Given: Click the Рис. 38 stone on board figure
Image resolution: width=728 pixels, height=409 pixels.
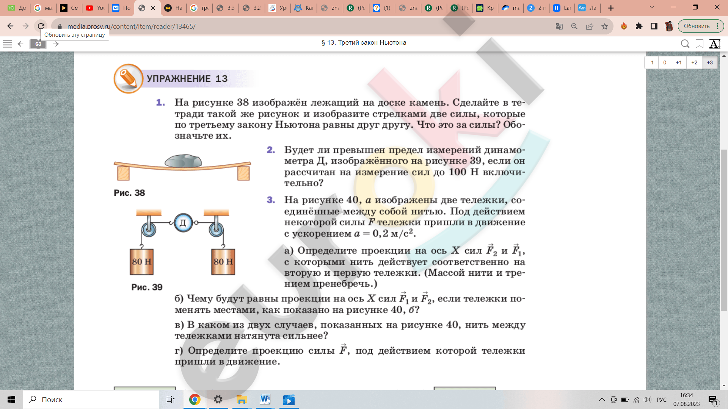Looking at the screenshot, I should [182, 167].
